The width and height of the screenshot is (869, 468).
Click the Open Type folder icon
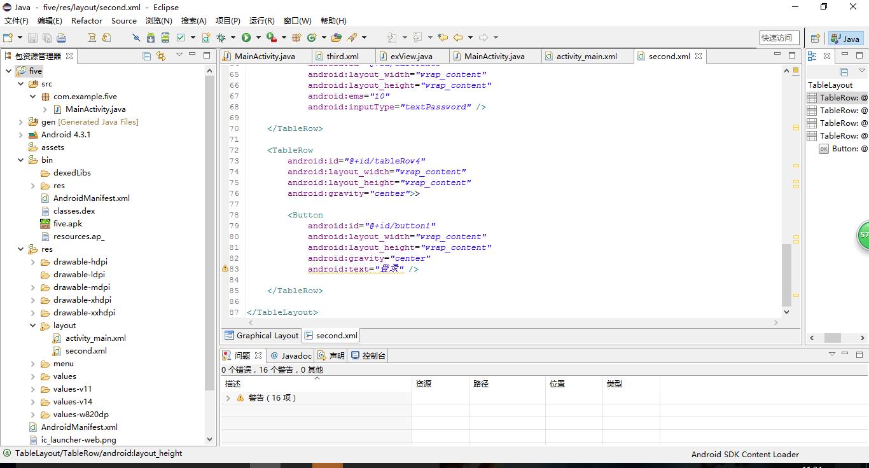(x=337, y=38)
